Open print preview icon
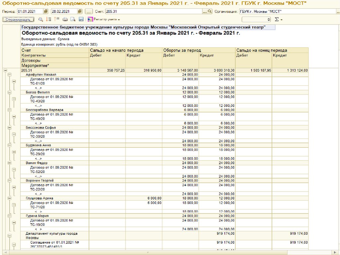 pos(73,20)
